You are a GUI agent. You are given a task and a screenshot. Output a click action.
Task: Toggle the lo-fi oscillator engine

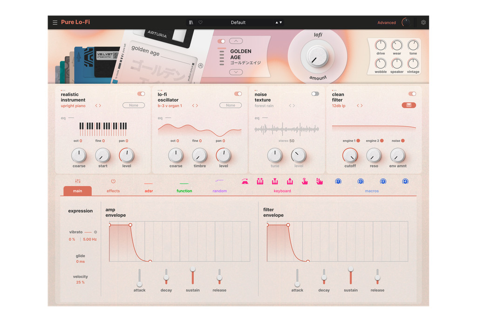[238, 94]
